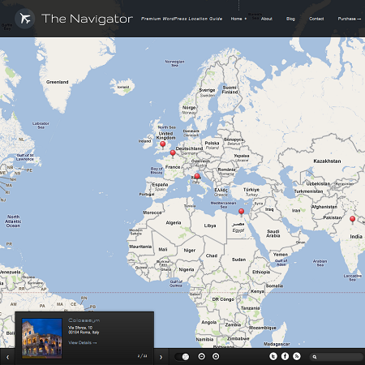The height and width of the screenshot is (365, 365).
Task: Click the Angola label on map
Action: coord(208,322)
